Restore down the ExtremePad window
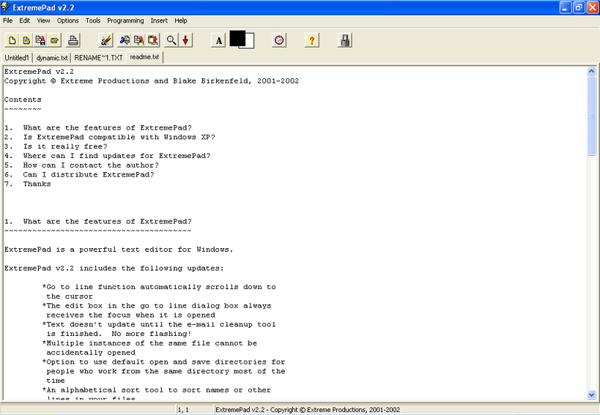The height and width of the screenshot is (415, 600). (579, 7)
